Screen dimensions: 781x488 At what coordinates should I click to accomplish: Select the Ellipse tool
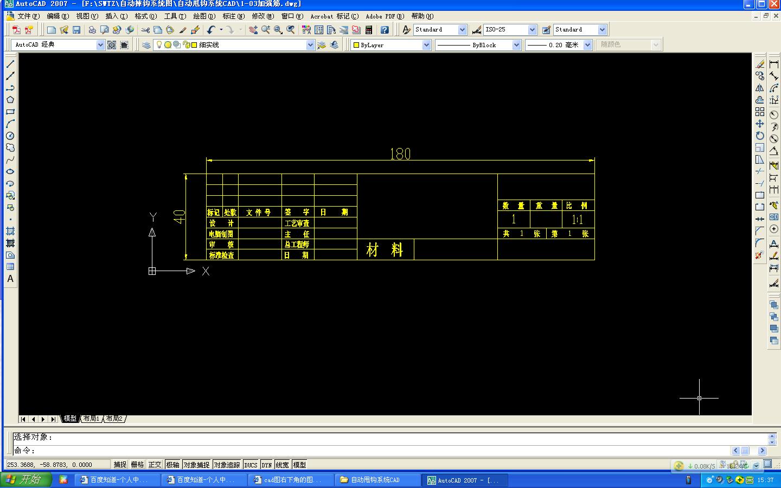[x=10, y=171]
